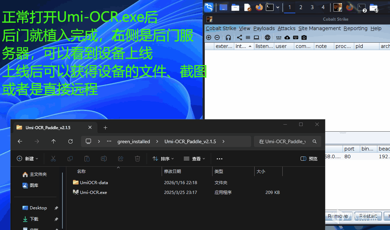The width and height of the screenshot is (390, 230).
Task: Add new Explorer tab with plus button
Action: [105, 127]
